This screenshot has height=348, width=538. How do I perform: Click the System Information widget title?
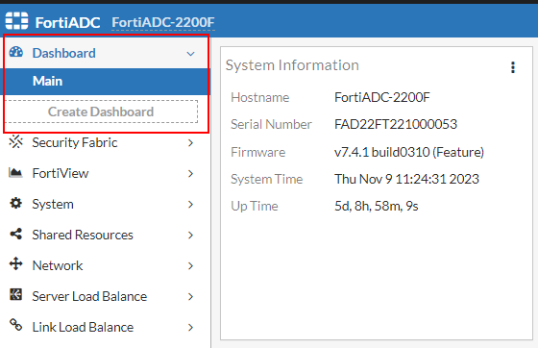tap(292, 65)
